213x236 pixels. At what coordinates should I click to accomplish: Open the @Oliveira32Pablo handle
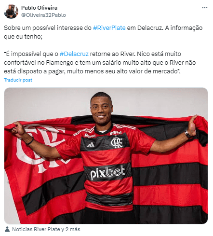(43, 15)
